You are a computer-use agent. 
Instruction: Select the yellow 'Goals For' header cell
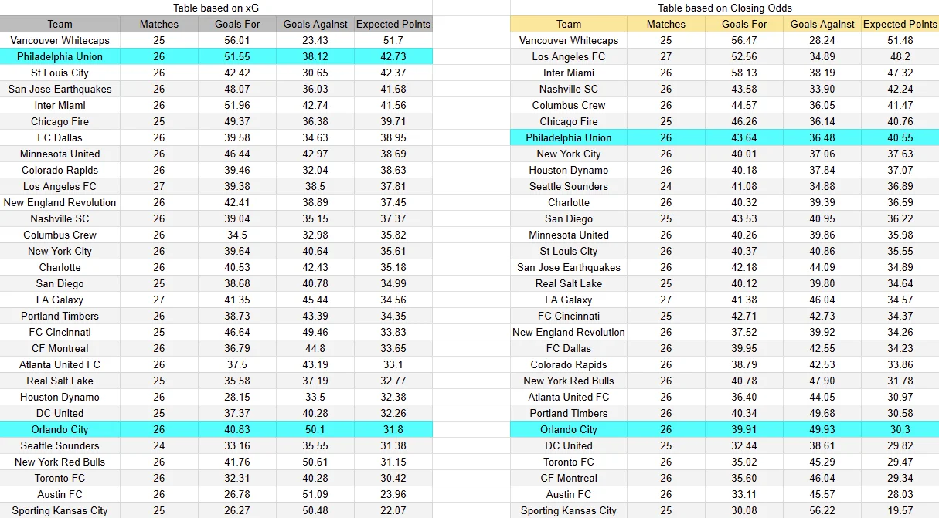coord(743,24)
